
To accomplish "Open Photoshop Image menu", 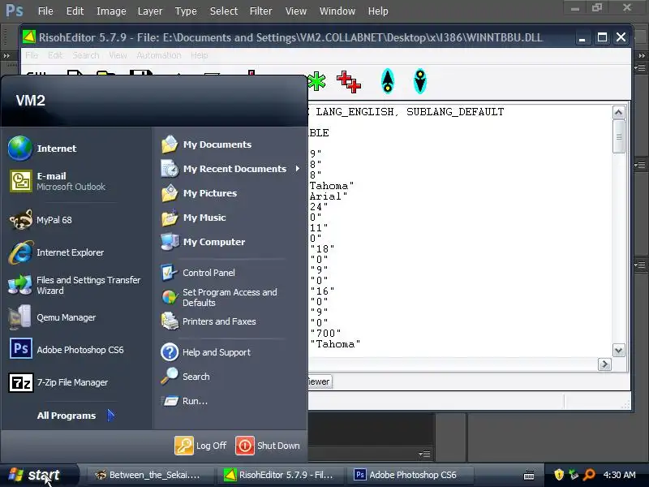I will (x=111, y=11).
